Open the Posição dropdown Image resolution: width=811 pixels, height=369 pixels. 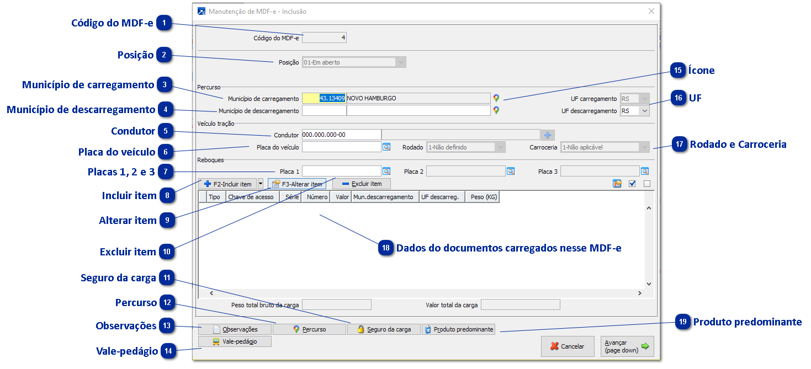coord(401,62)
